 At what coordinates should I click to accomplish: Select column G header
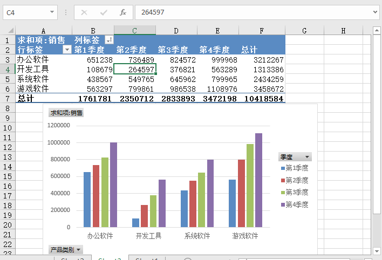pyautogui.click(x=304, y=31)
